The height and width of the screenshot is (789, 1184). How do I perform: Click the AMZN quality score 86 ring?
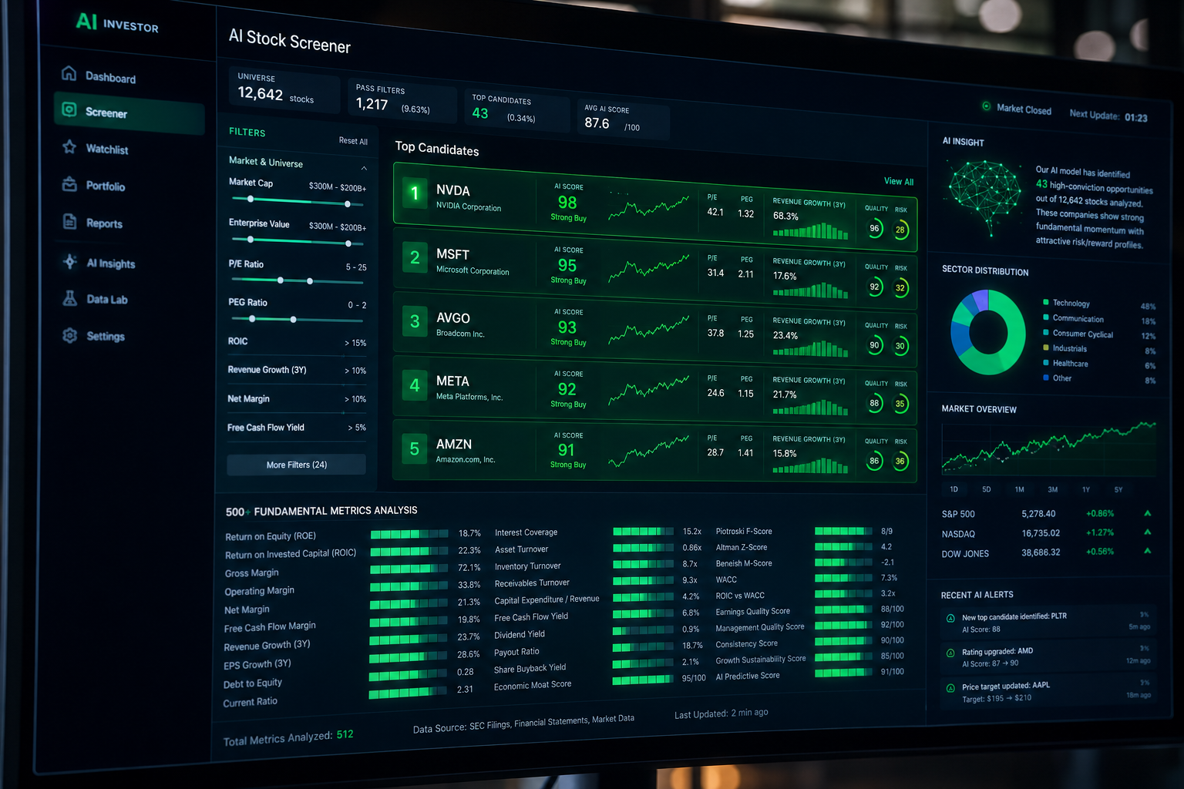pos(874,461)
